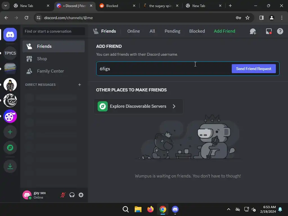Click Add a Server plus icon
Viewport: 288px width, 216px height.
tap(10, 132)
